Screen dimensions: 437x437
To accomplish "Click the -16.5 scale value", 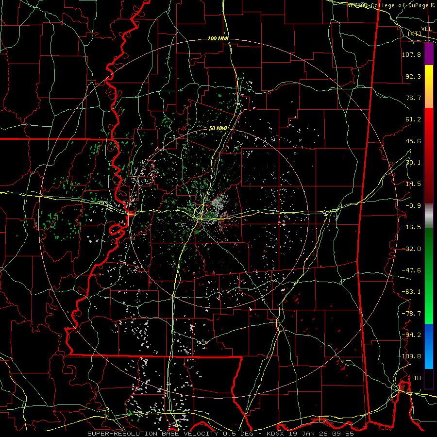I will tap(411, 227).
